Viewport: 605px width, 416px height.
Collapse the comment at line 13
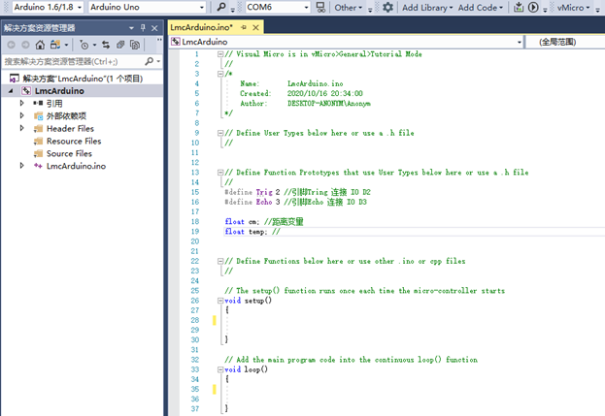tap(220, 173)
